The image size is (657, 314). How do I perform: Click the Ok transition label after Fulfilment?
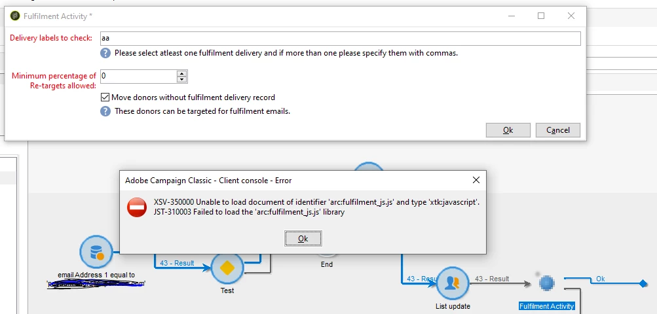(x=601, y=279)
